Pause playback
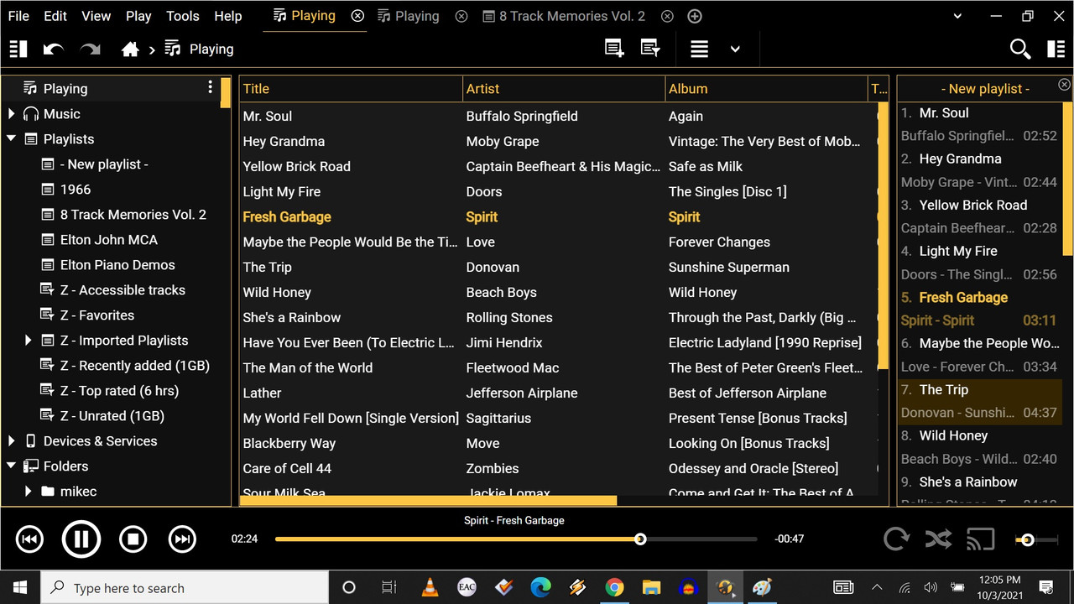Image resolution: width=1074 pixels, height=604 pixels. coord(81,539)
